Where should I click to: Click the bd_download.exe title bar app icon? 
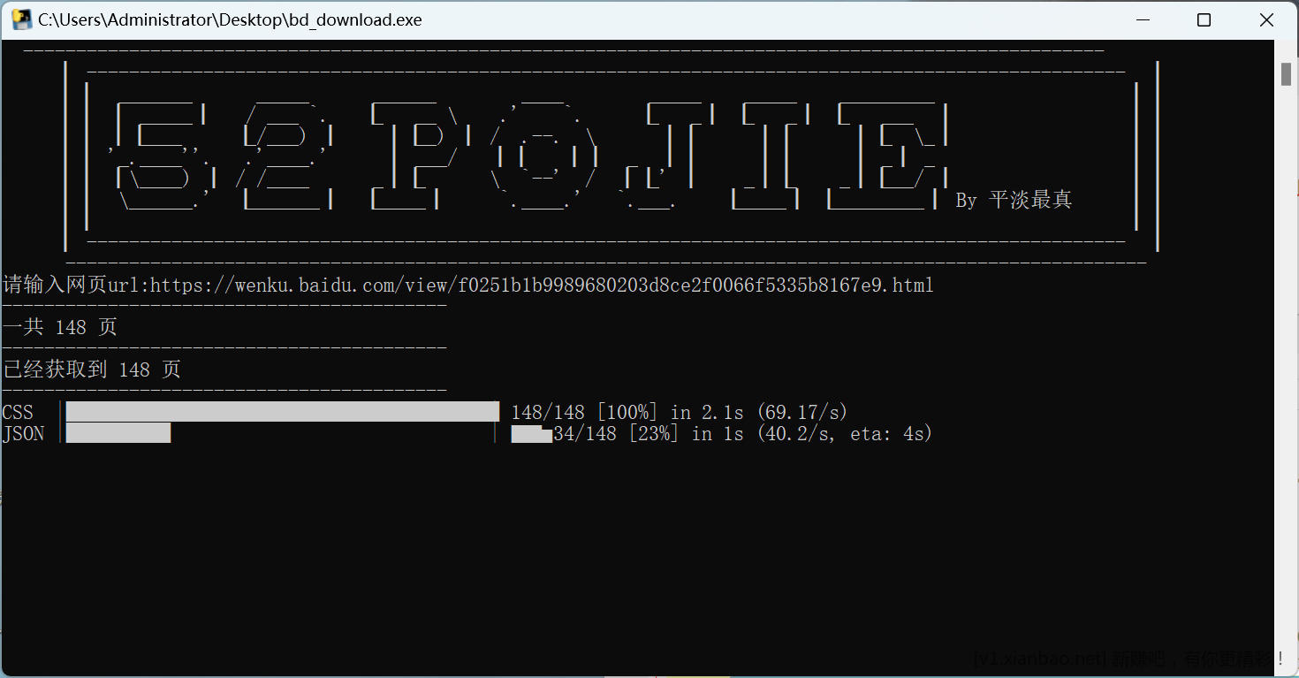[x=21, y=19]
